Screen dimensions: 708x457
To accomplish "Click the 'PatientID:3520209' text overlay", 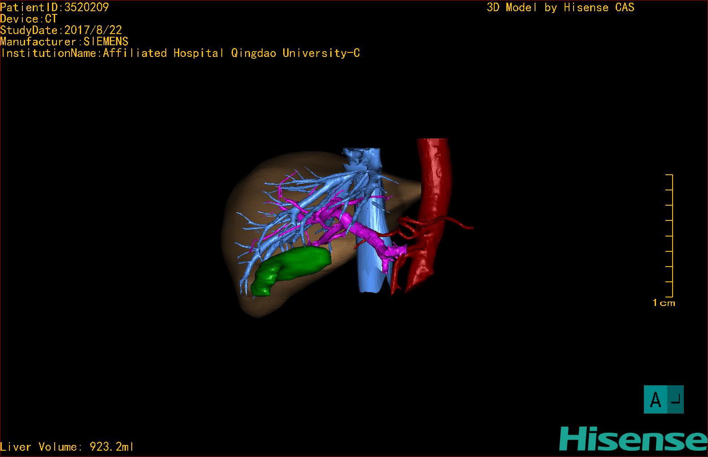I will [54, 7].
